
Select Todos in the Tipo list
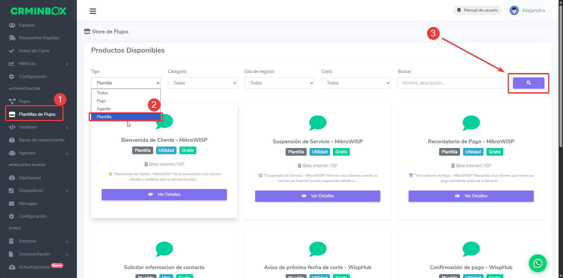pos(126,93)
